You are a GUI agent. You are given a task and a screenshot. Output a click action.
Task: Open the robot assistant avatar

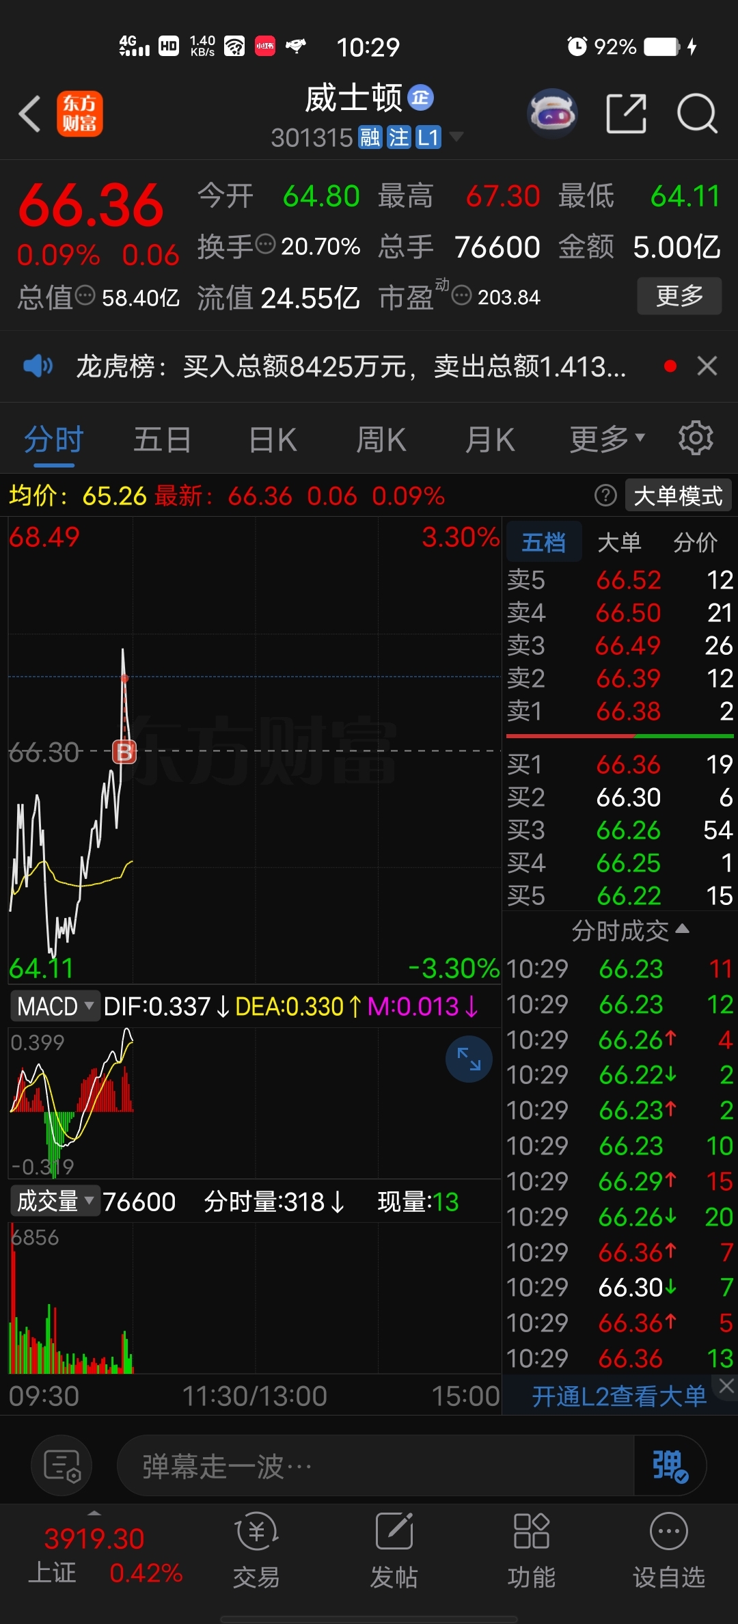pyautogui.click(x=553, y=113)
